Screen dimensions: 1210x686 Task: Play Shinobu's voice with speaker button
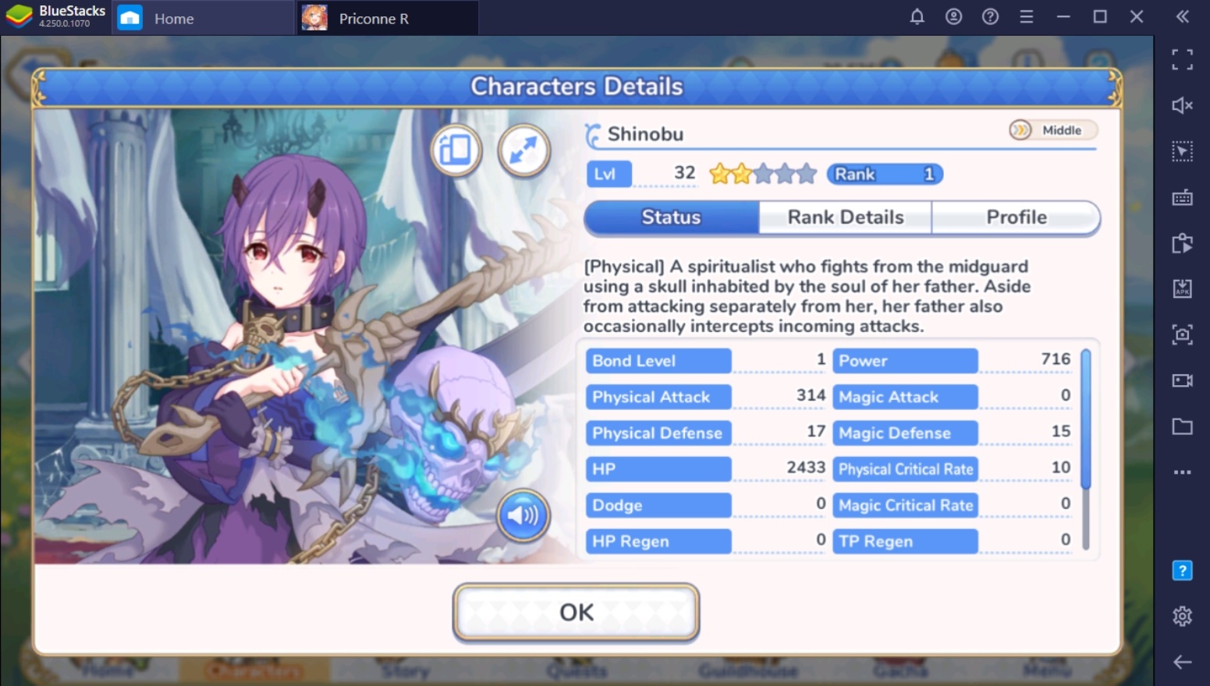point(523,515)
